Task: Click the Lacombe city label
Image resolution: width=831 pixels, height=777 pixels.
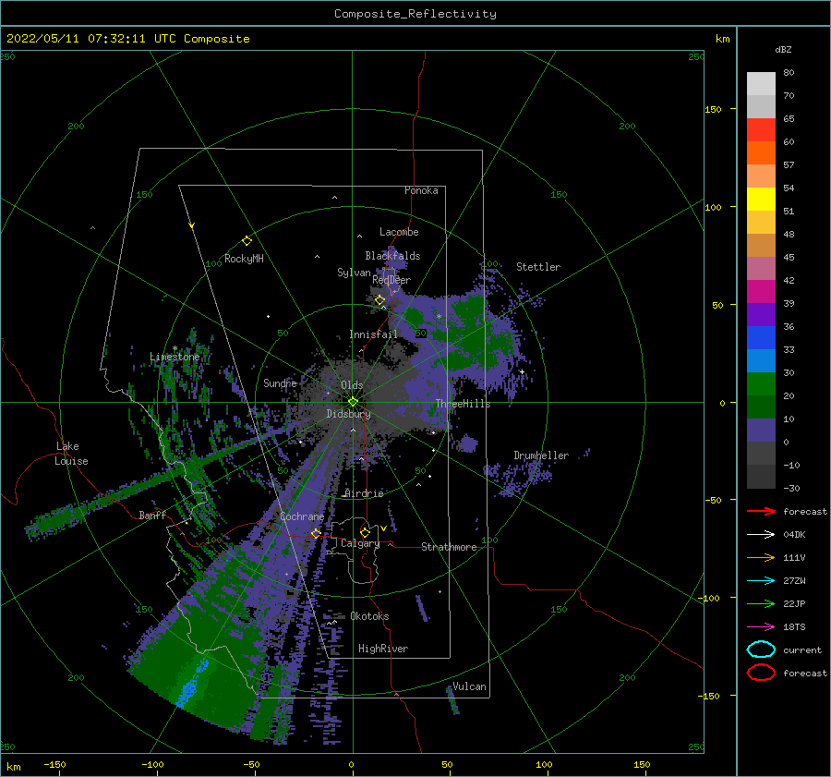Action: [x=399, y=232]
